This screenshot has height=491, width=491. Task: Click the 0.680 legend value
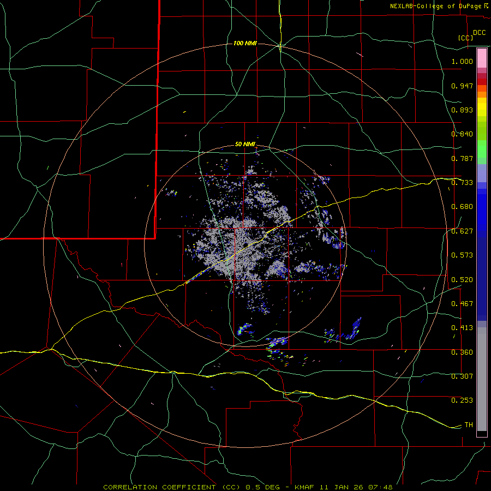(462, 207)
